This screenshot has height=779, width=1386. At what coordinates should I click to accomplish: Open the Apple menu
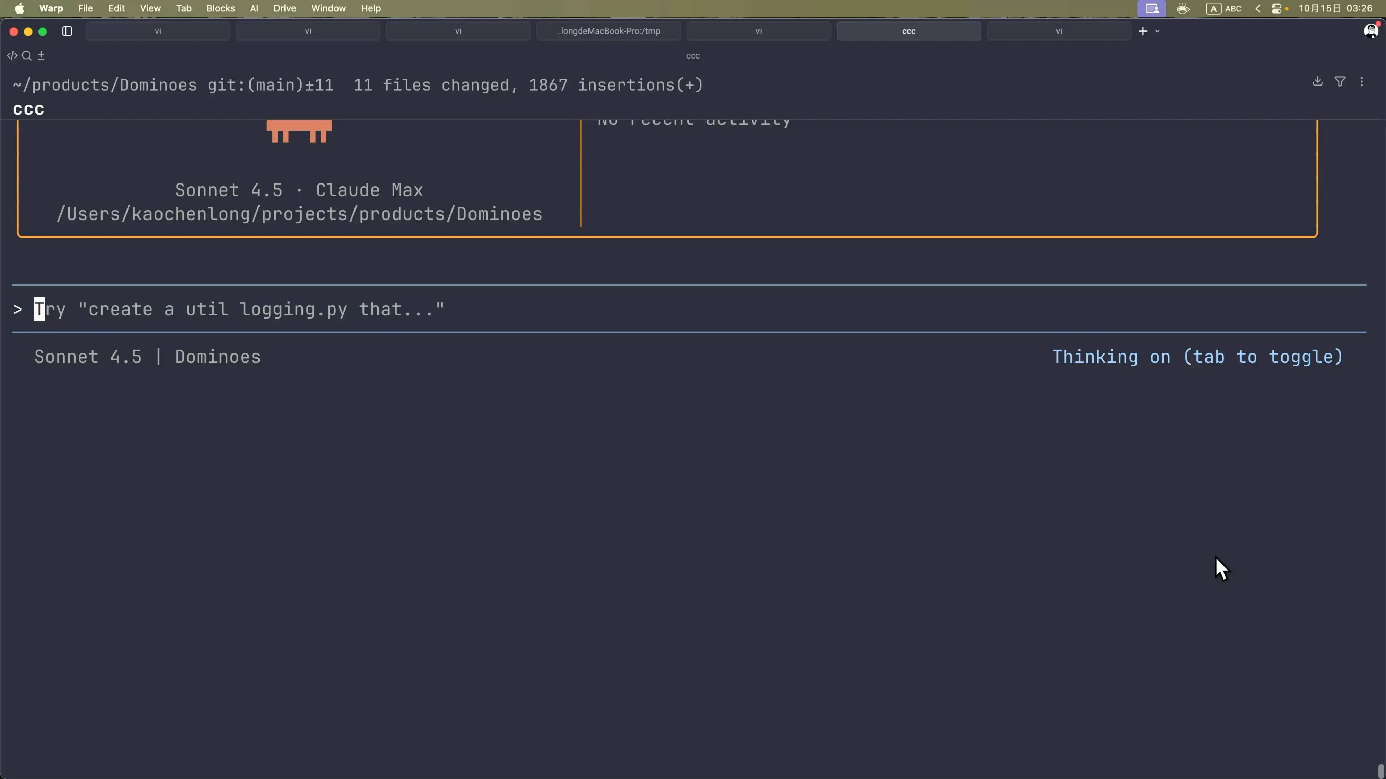click(19, 9)
